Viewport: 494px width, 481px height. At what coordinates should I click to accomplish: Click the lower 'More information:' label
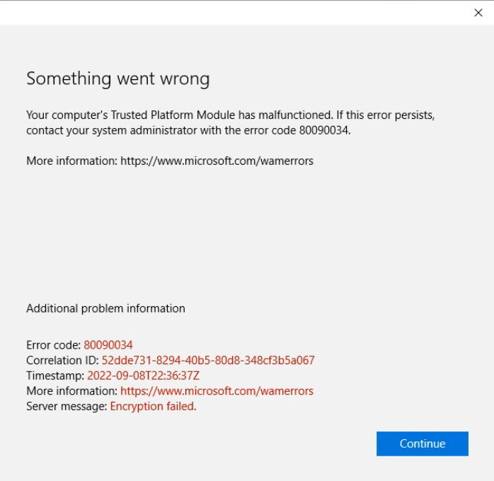[x=71, y=391]
